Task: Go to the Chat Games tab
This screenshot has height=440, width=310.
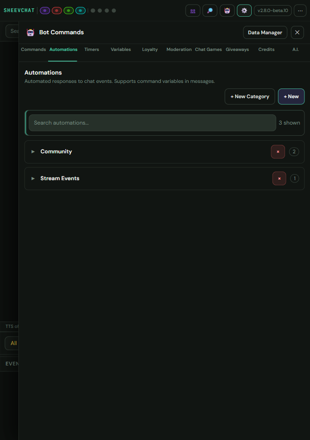Action: [x=208, y=50]
